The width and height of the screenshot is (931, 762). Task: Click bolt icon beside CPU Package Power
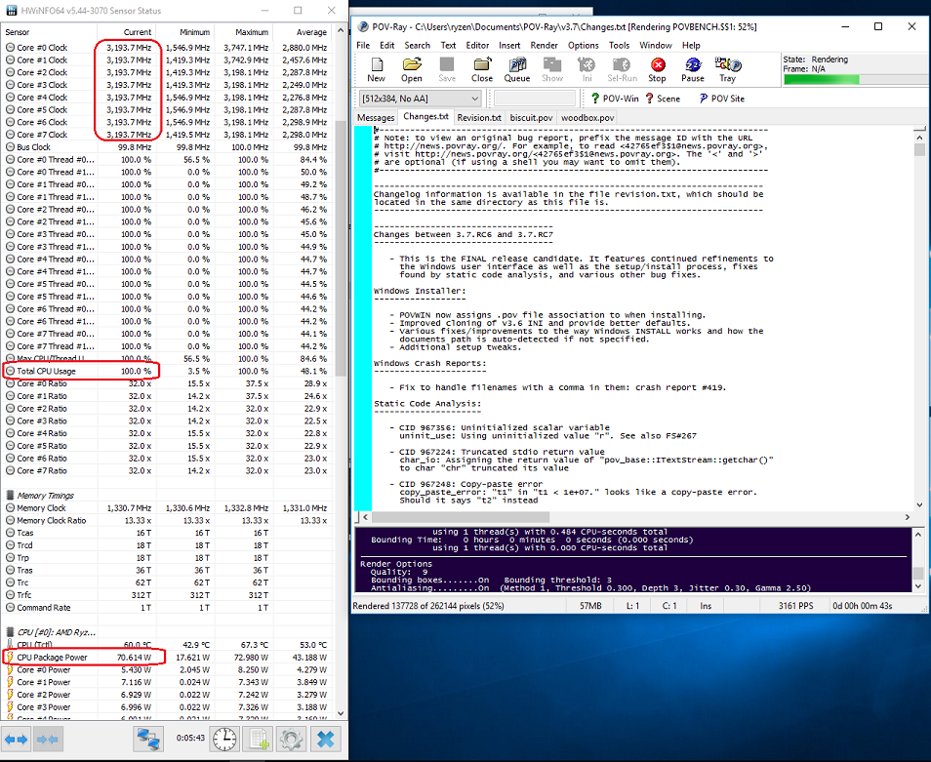pos(10,657)
